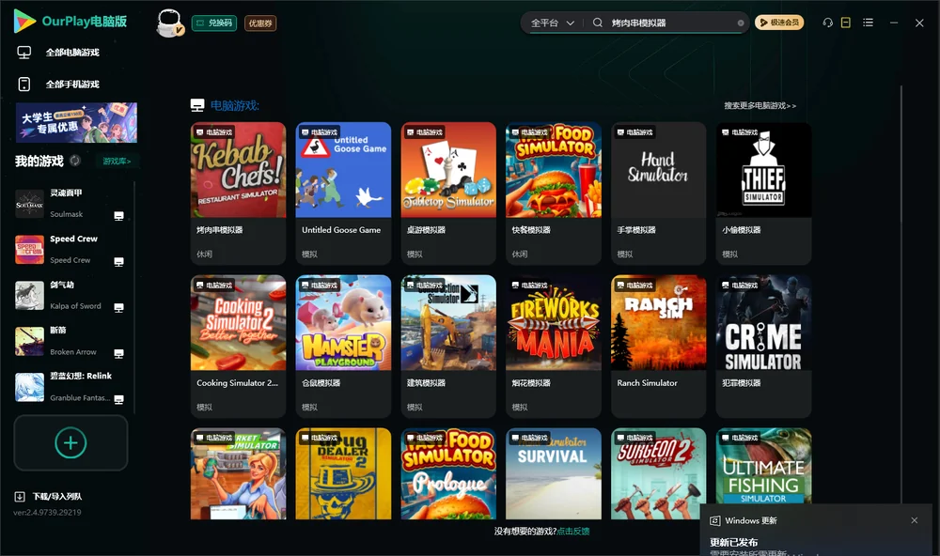Click the speed membership button
940x556 pixels.
779,23
